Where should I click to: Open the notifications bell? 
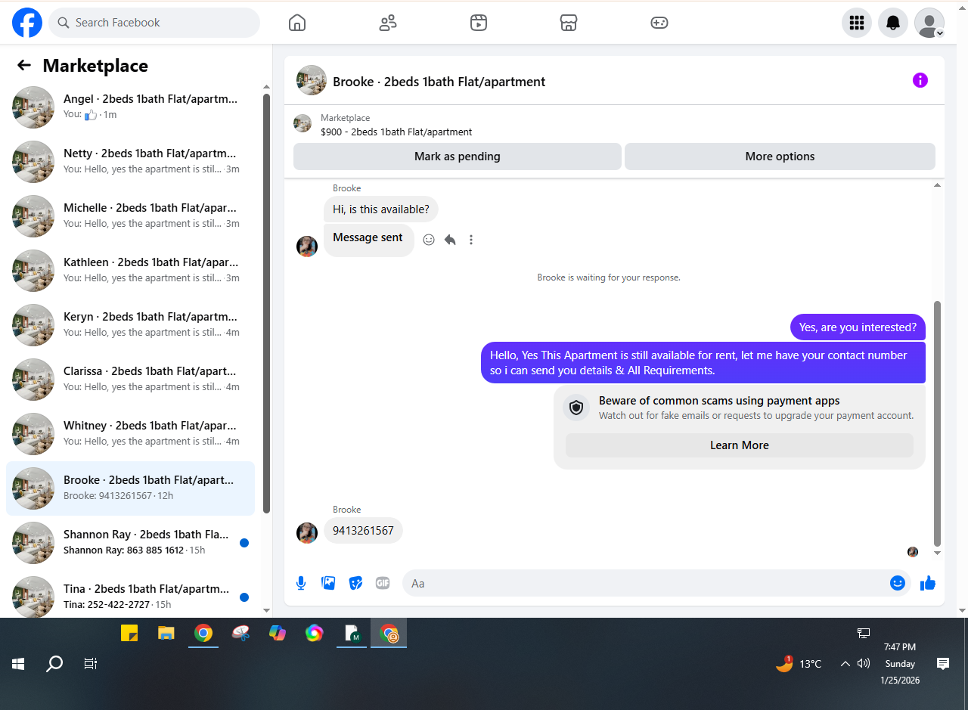tap(893, 23)
